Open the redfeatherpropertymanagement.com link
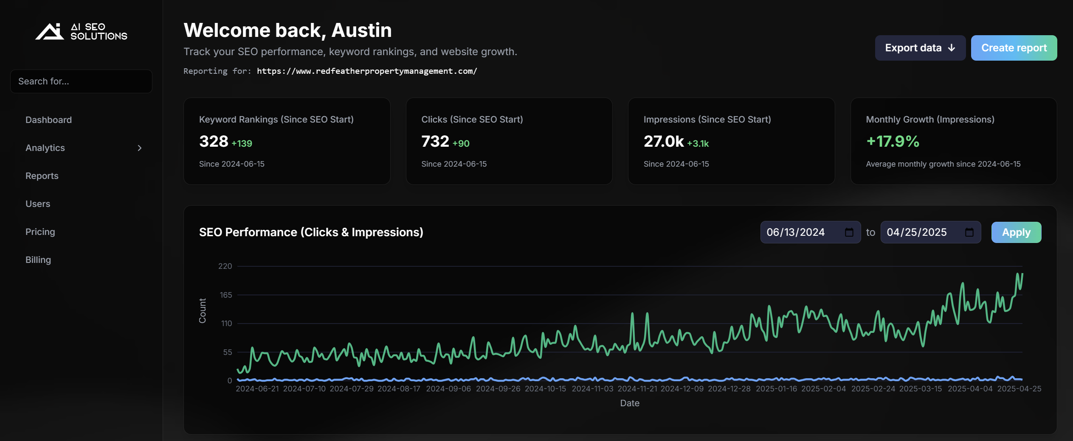 367,71
